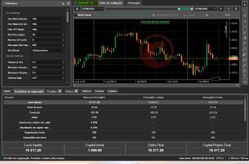Click the profit label +15 317.20 $ on chart
Viewport: 249px width, 164px height.
(x=155, y=22)
